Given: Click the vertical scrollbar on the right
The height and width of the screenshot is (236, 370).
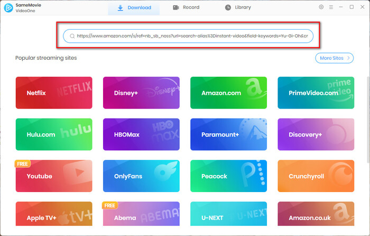Looking at the screenshot, I should (x=368, y=120).
